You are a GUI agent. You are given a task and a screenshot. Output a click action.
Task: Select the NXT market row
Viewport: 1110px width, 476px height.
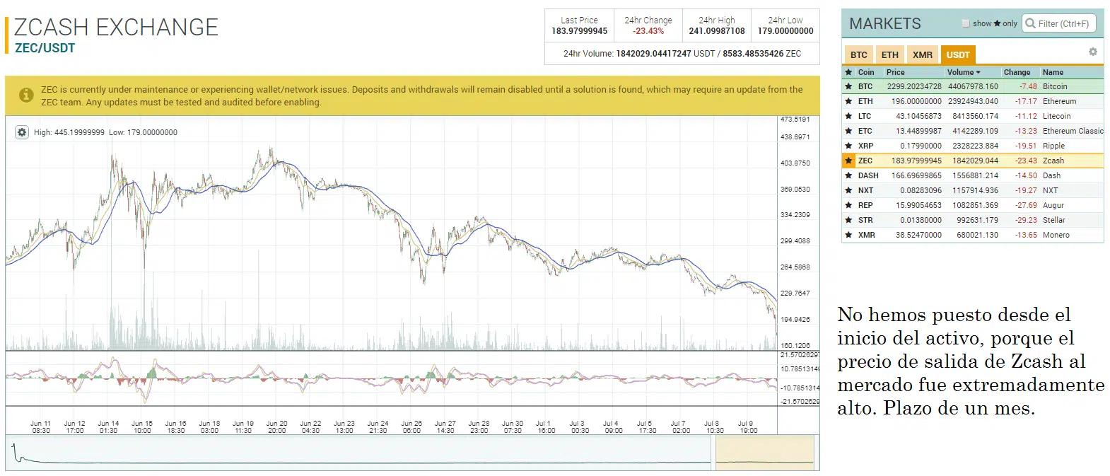973,190
